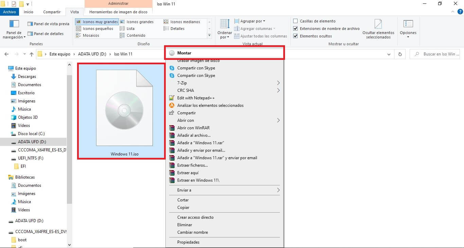Expand the Enviar a submenu
The width and height of the screenshot is (464, 248).
pyautogui.click(x=278, y=190)
